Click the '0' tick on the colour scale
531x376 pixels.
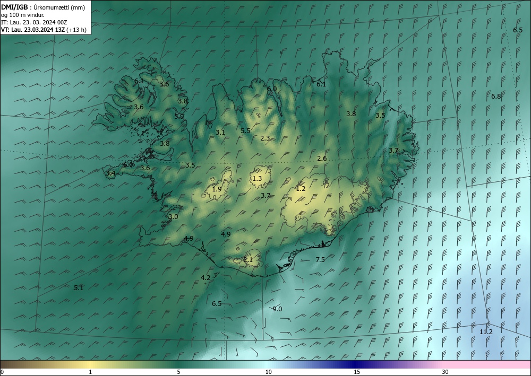2,372
